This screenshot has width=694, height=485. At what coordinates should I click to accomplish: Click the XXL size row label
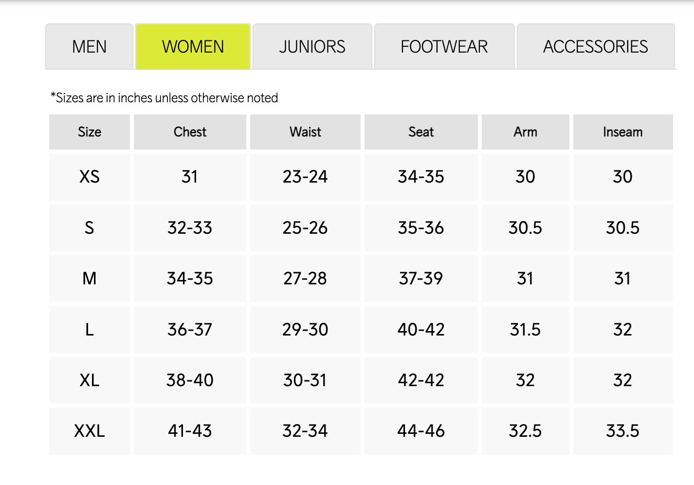coord(90,431)
